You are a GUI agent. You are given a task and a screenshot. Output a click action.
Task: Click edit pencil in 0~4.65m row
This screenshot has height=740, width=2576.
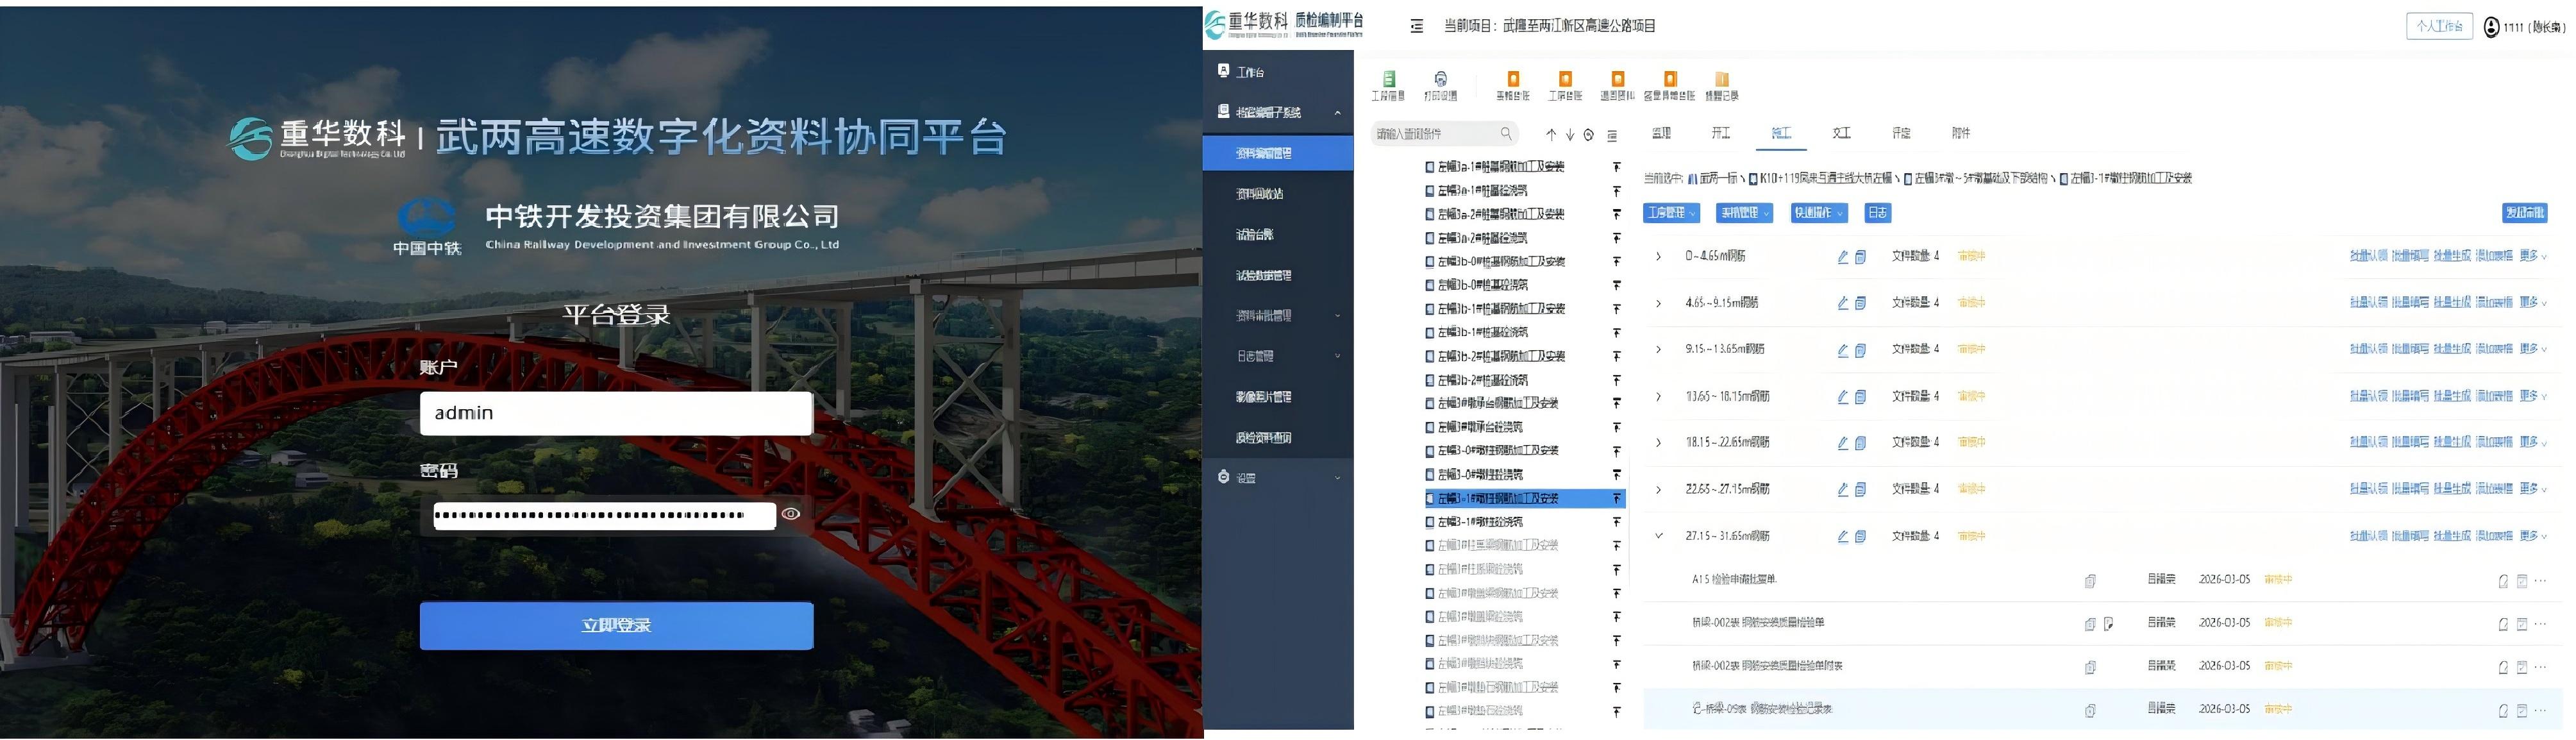(x=1843, y=257)
